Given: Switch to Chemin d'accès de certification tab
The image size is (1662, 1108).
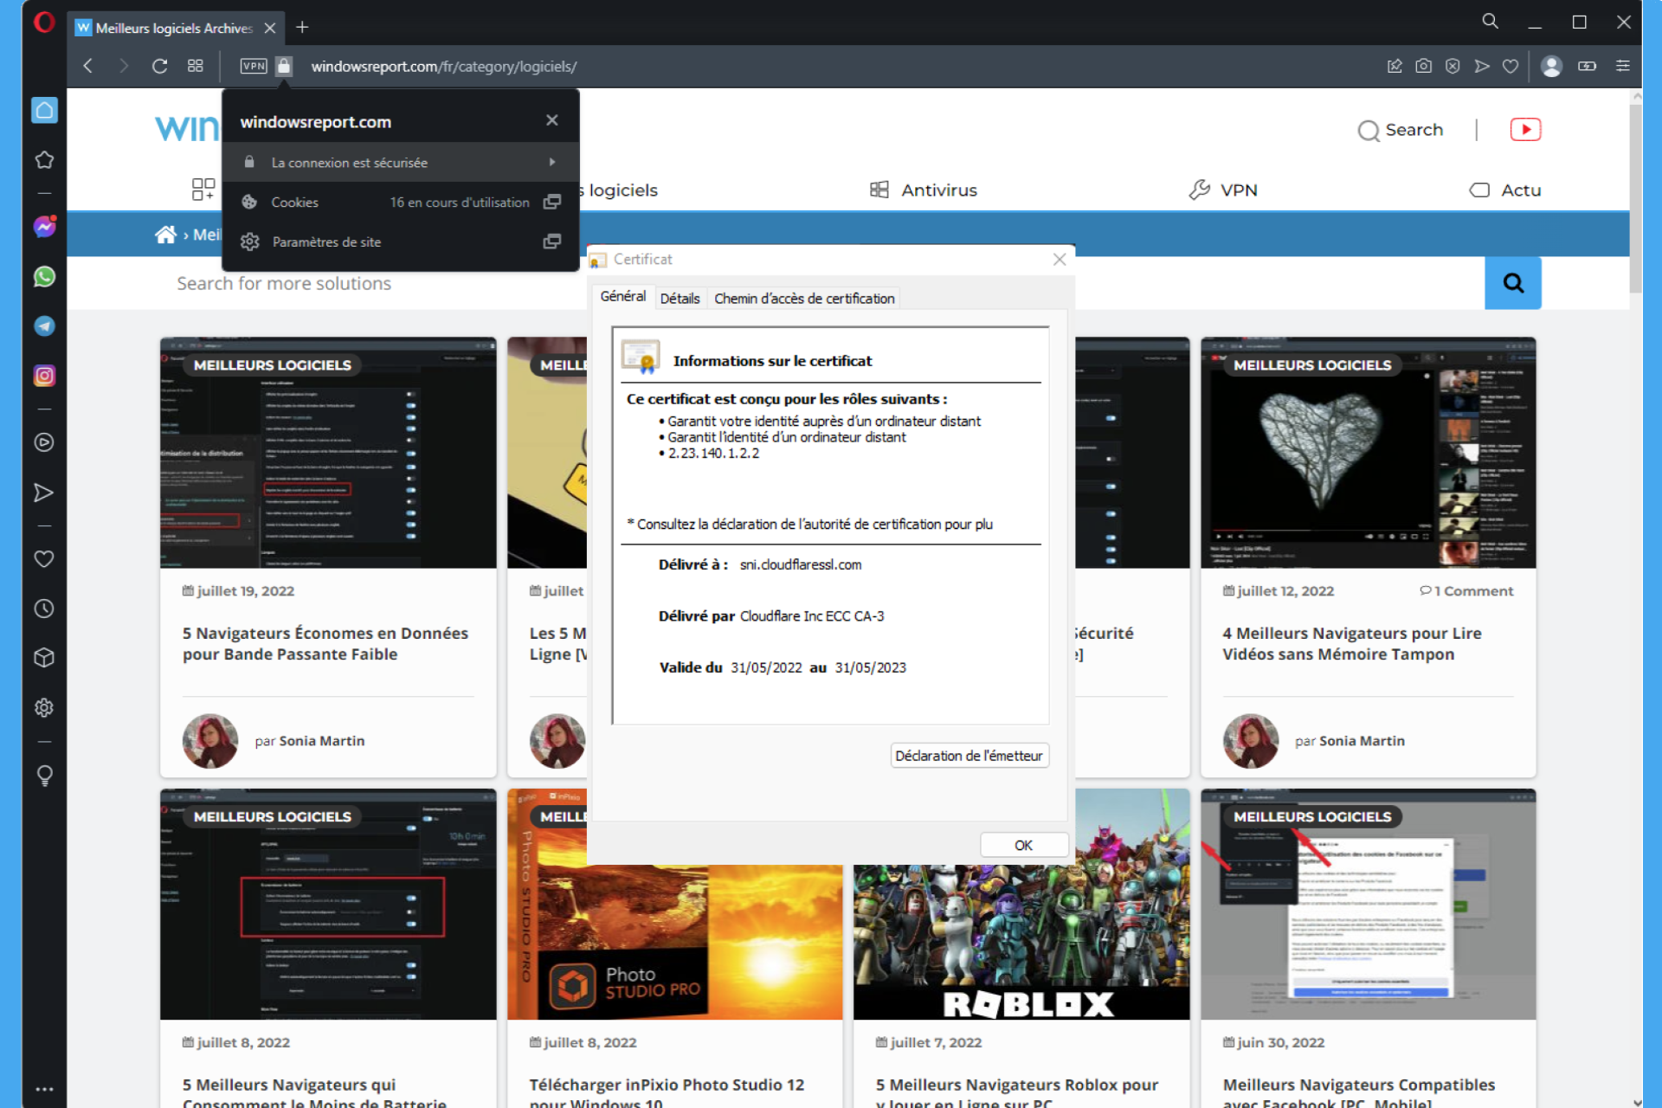Looking at the screenshot, I should pyautogui.click(x=804, y=299).
